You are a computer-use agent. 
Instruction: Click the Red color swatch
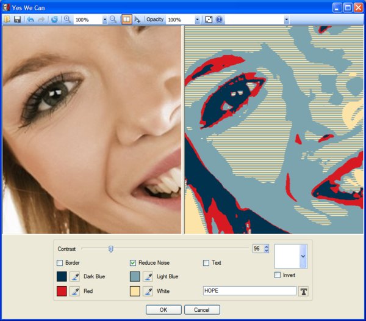pyautogui.click(x=62, y=291)
